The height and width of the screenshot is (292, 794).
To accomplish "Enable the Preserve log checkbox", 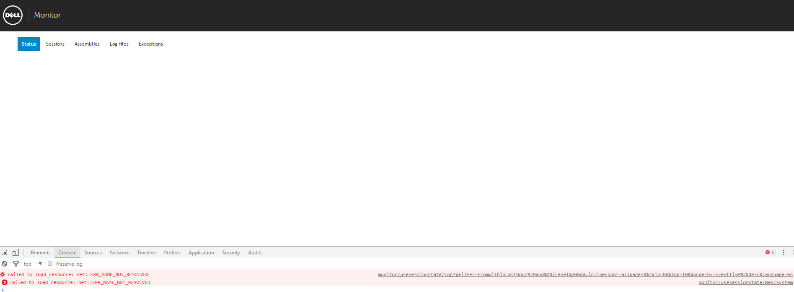I will pos(50,264).
